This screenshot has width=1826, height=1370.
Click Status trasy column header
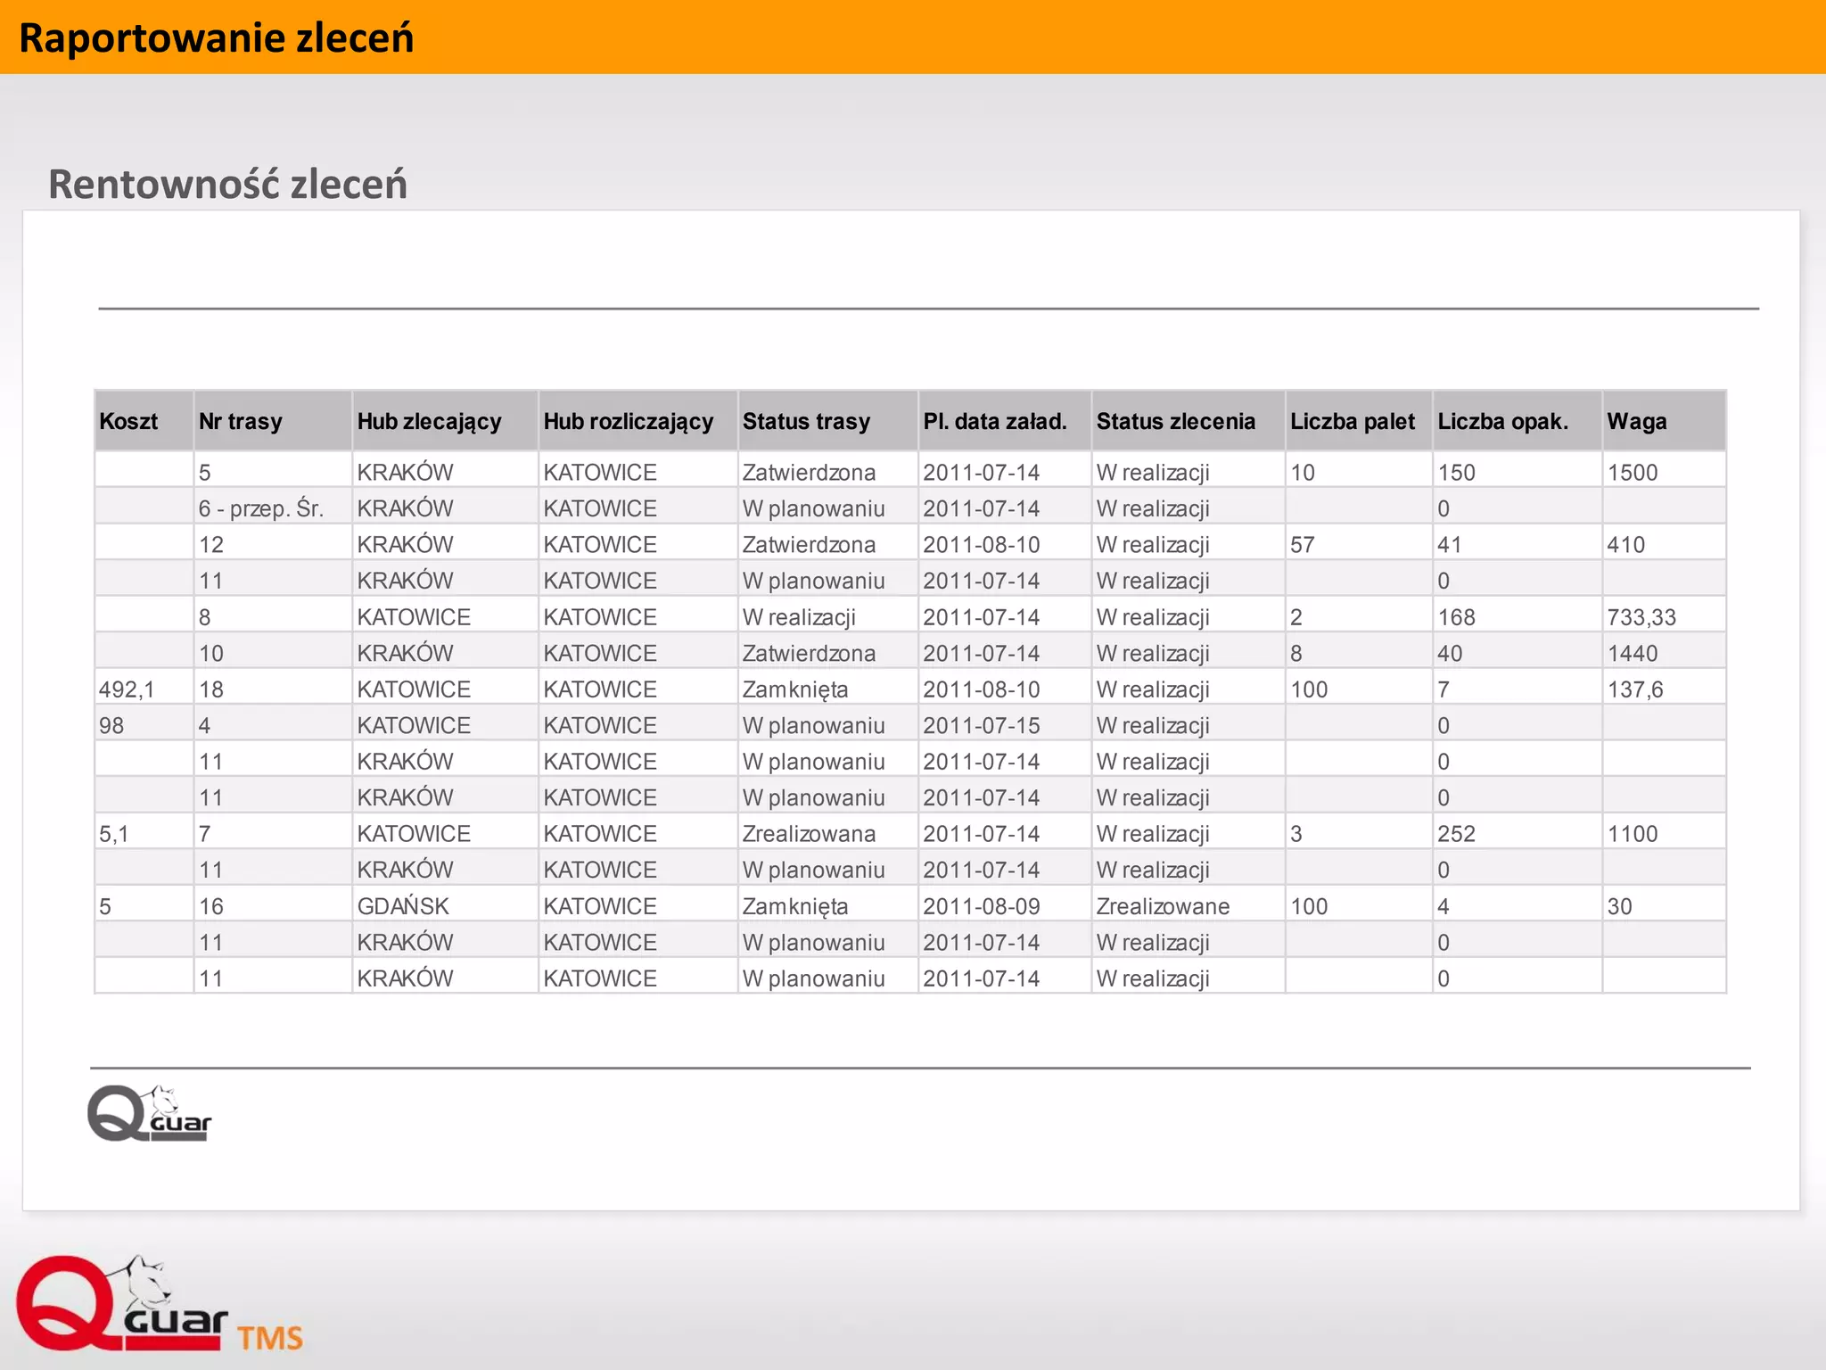[x=806, y=421]
